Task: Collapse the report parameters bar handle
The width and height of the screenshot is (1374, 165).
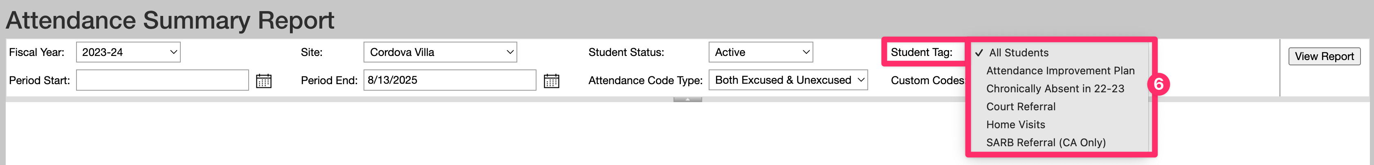Action: pyautogui.click(x=687, y=100)
